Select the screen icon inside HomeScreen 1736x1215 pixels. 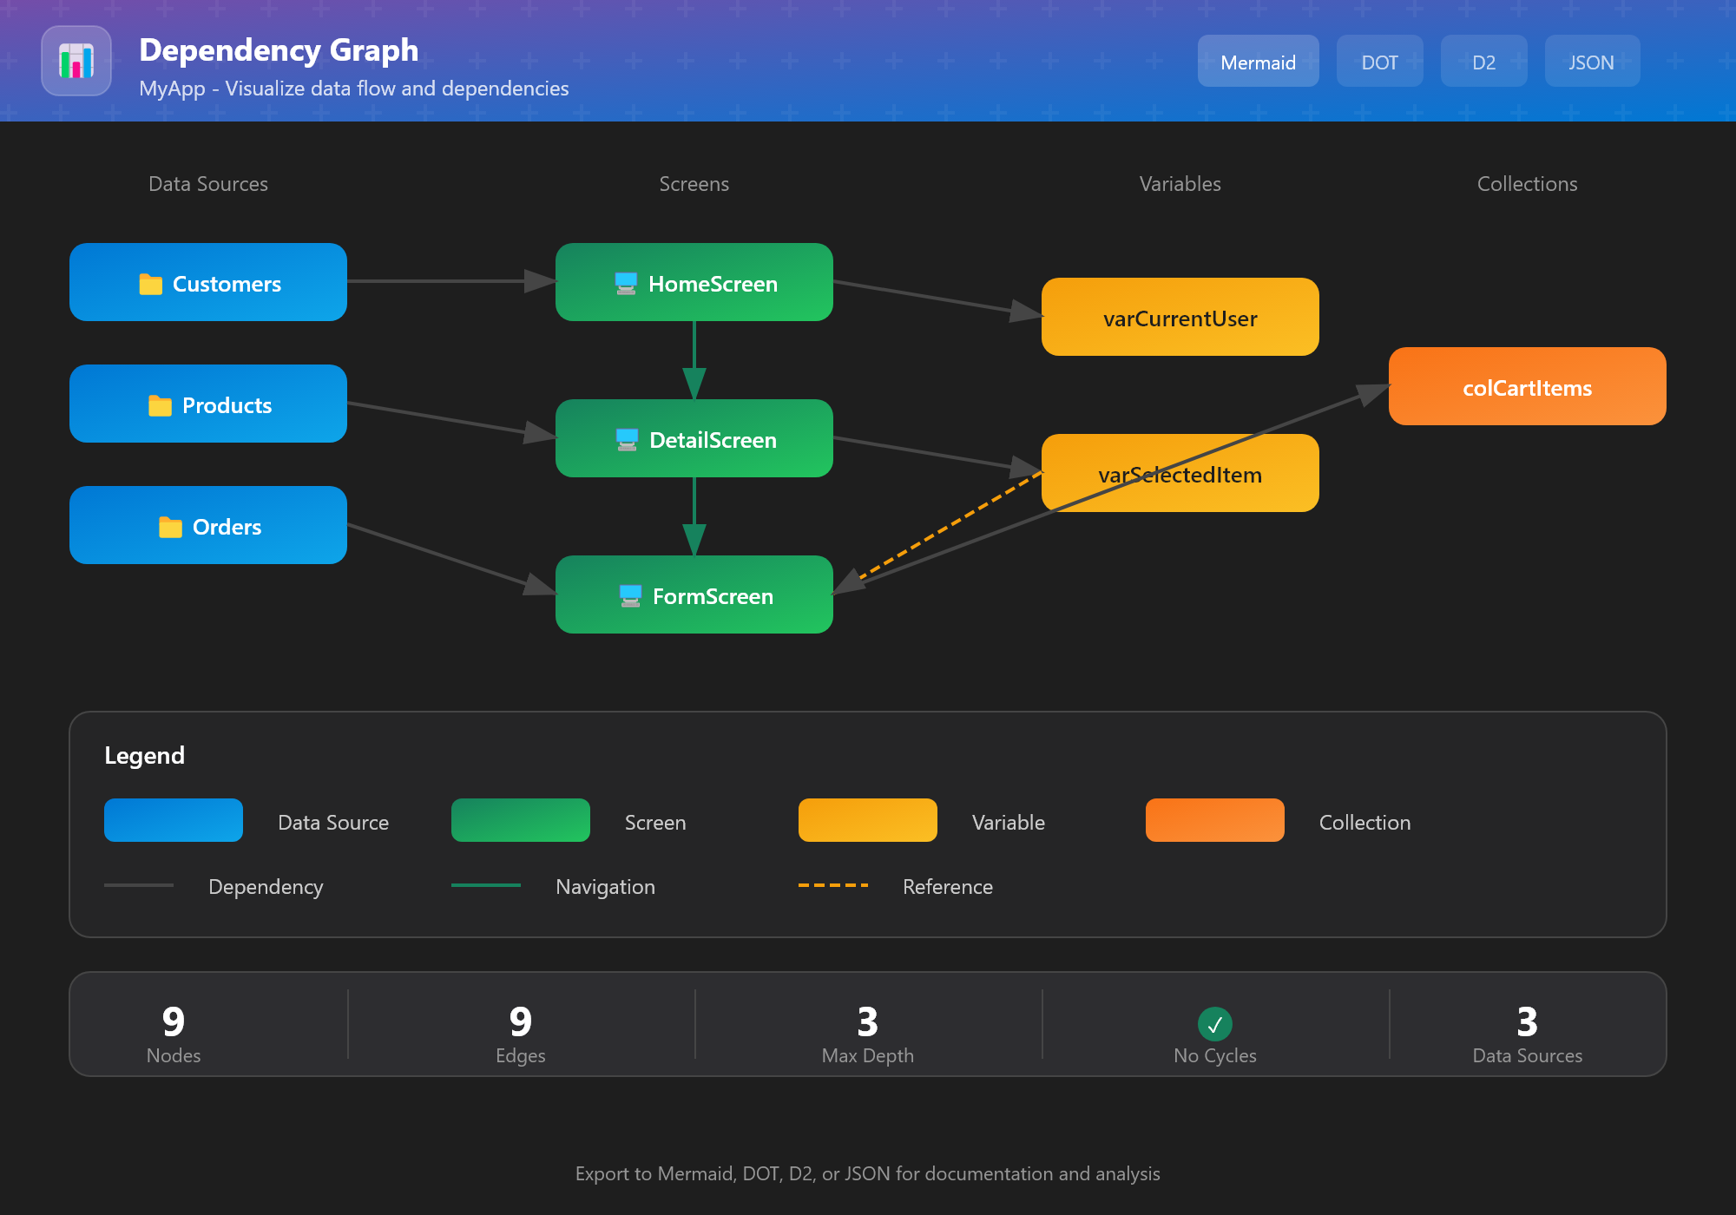pos(625,283)
